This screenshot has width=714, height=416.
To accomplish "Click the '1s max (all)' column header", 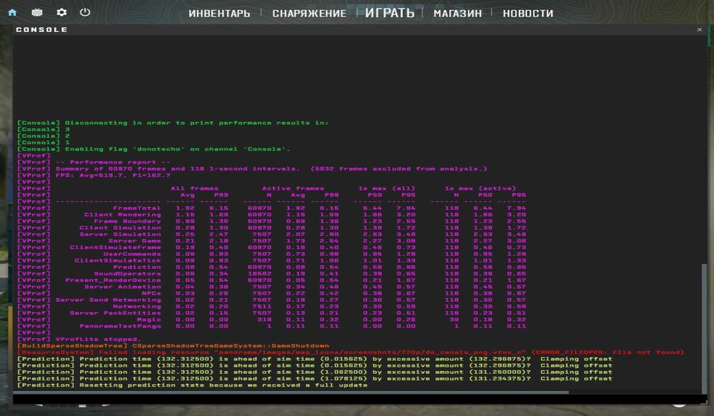I will 386,188.
